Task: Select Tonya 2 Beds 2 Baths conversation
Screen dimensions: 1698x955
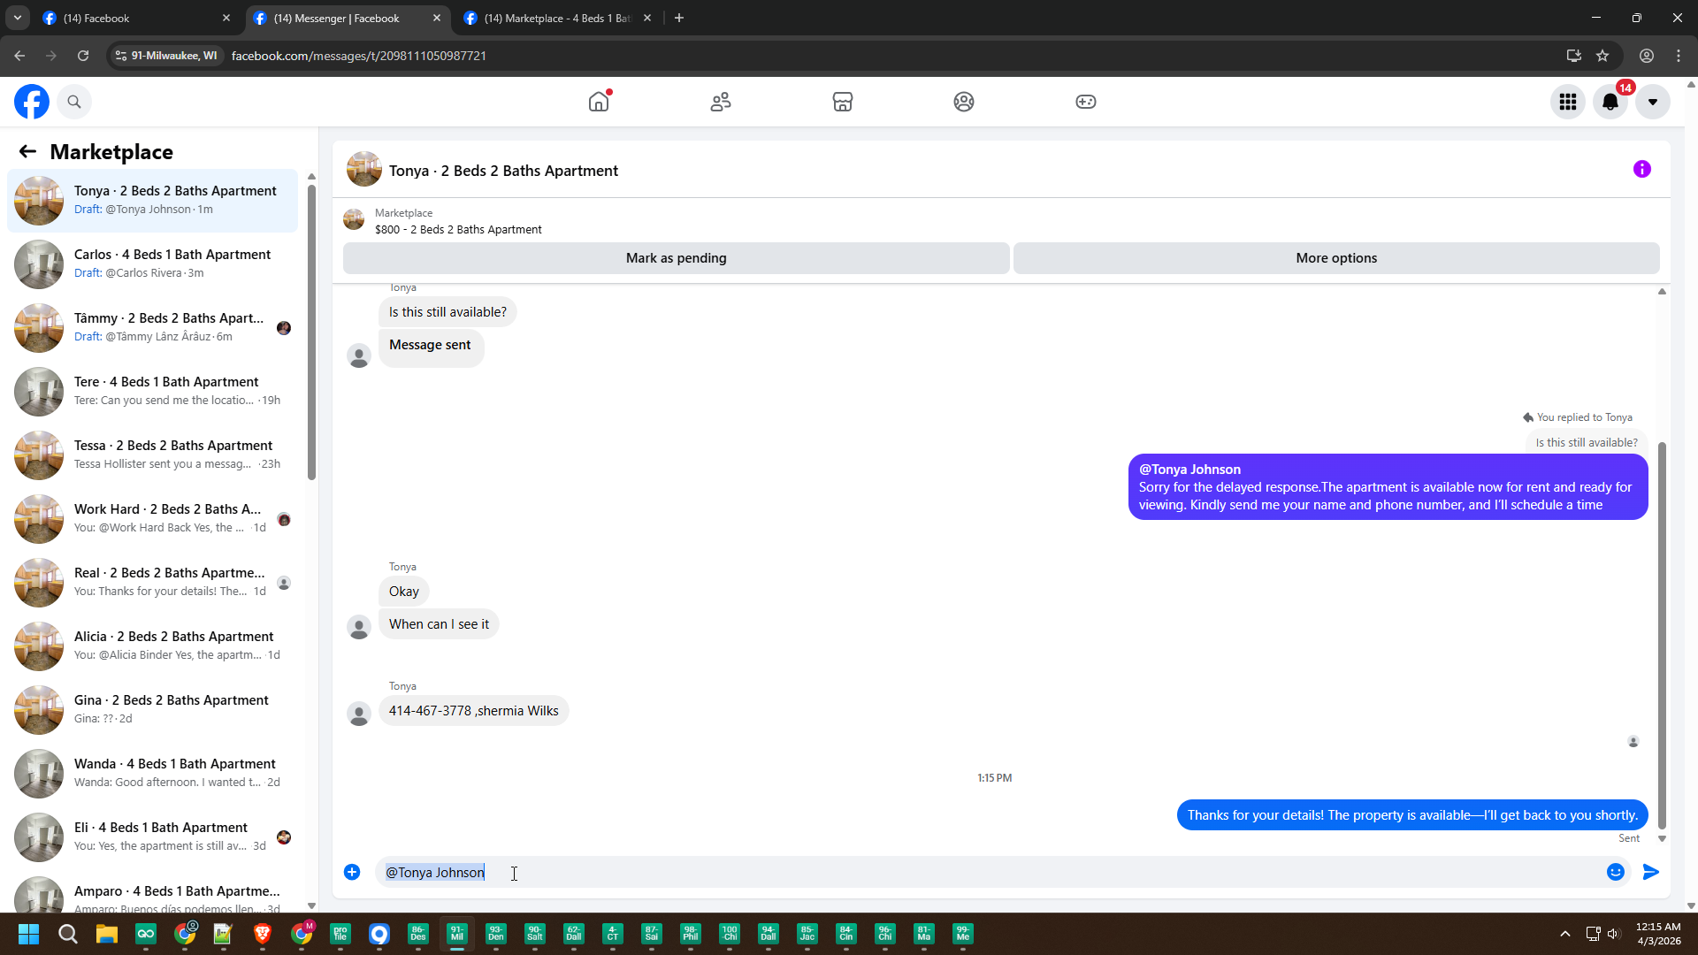Action: (153, 201)
